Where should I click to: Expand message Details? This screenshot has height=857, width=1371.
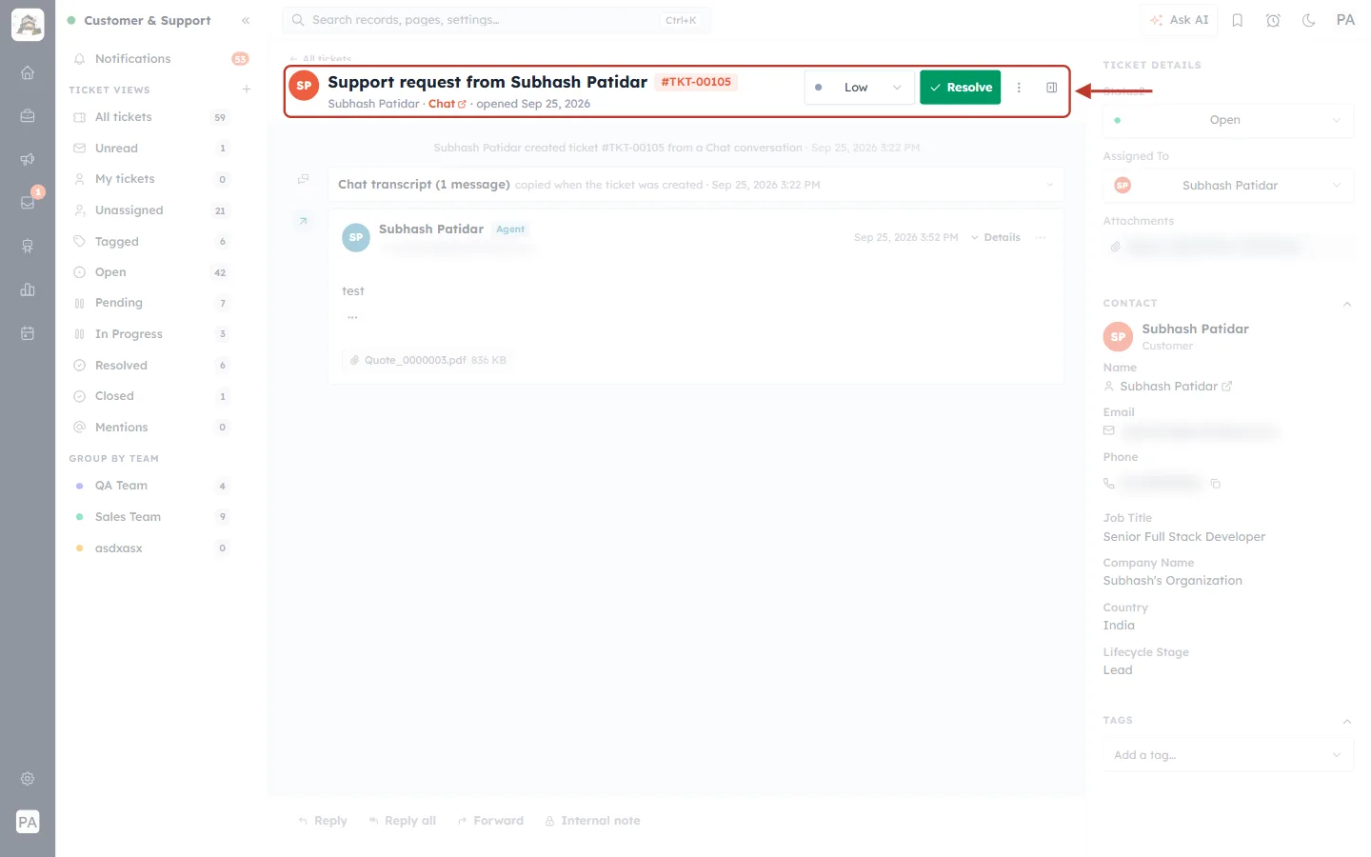pyautogui.click(x=996, y=237)
